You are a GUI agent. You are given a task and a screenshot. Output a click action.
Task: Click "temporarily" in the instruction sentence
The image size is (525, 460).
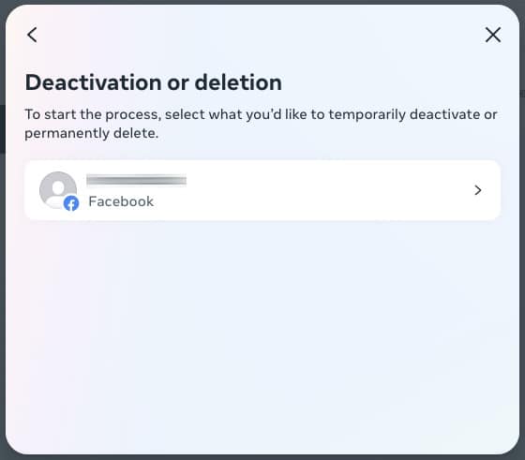click(367, 114)
